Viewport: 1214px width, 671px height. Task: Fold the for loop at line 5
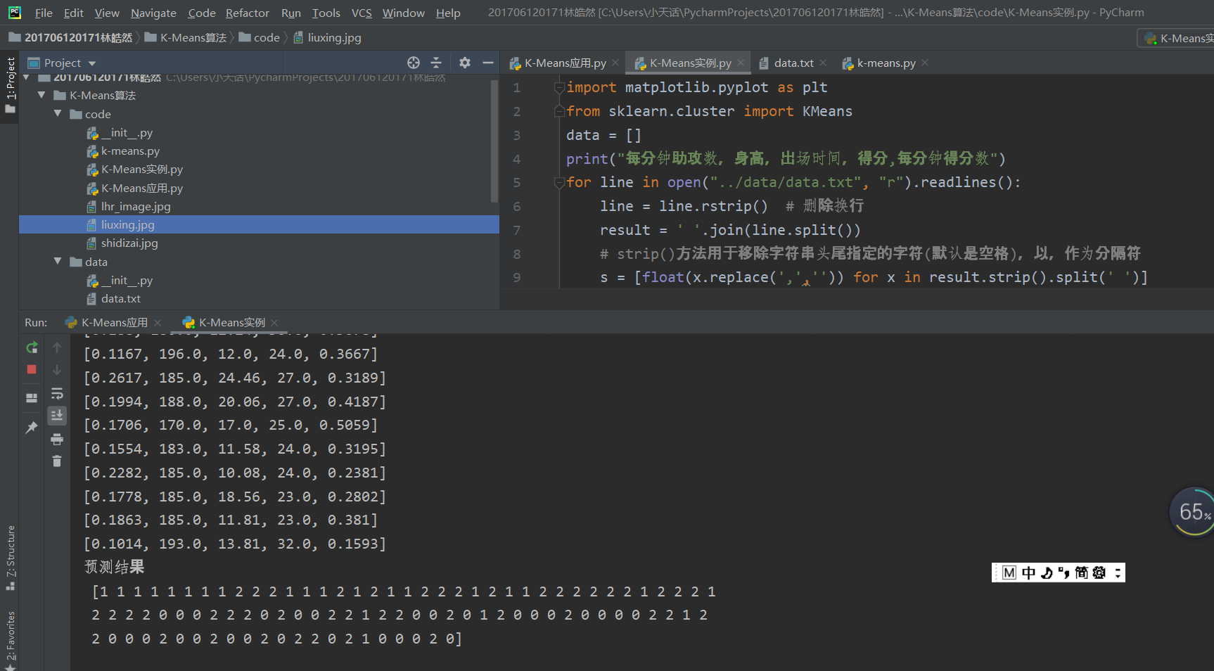pyautogui.click(x=559, y=182)
